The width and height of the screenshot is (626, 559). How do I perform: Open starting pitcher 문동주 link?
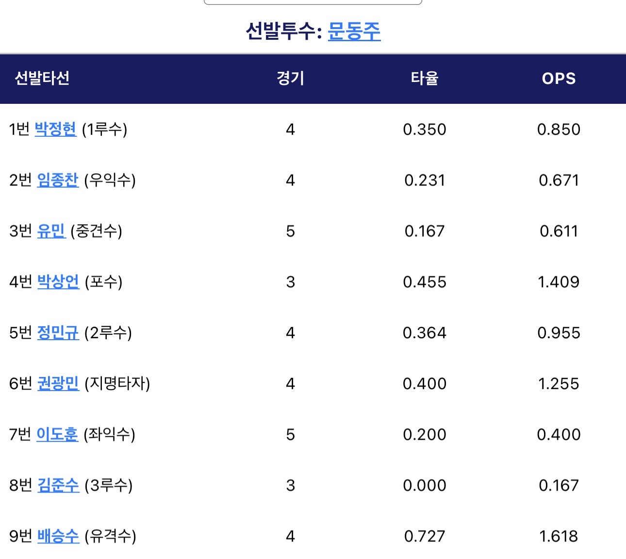pos(354,32)
